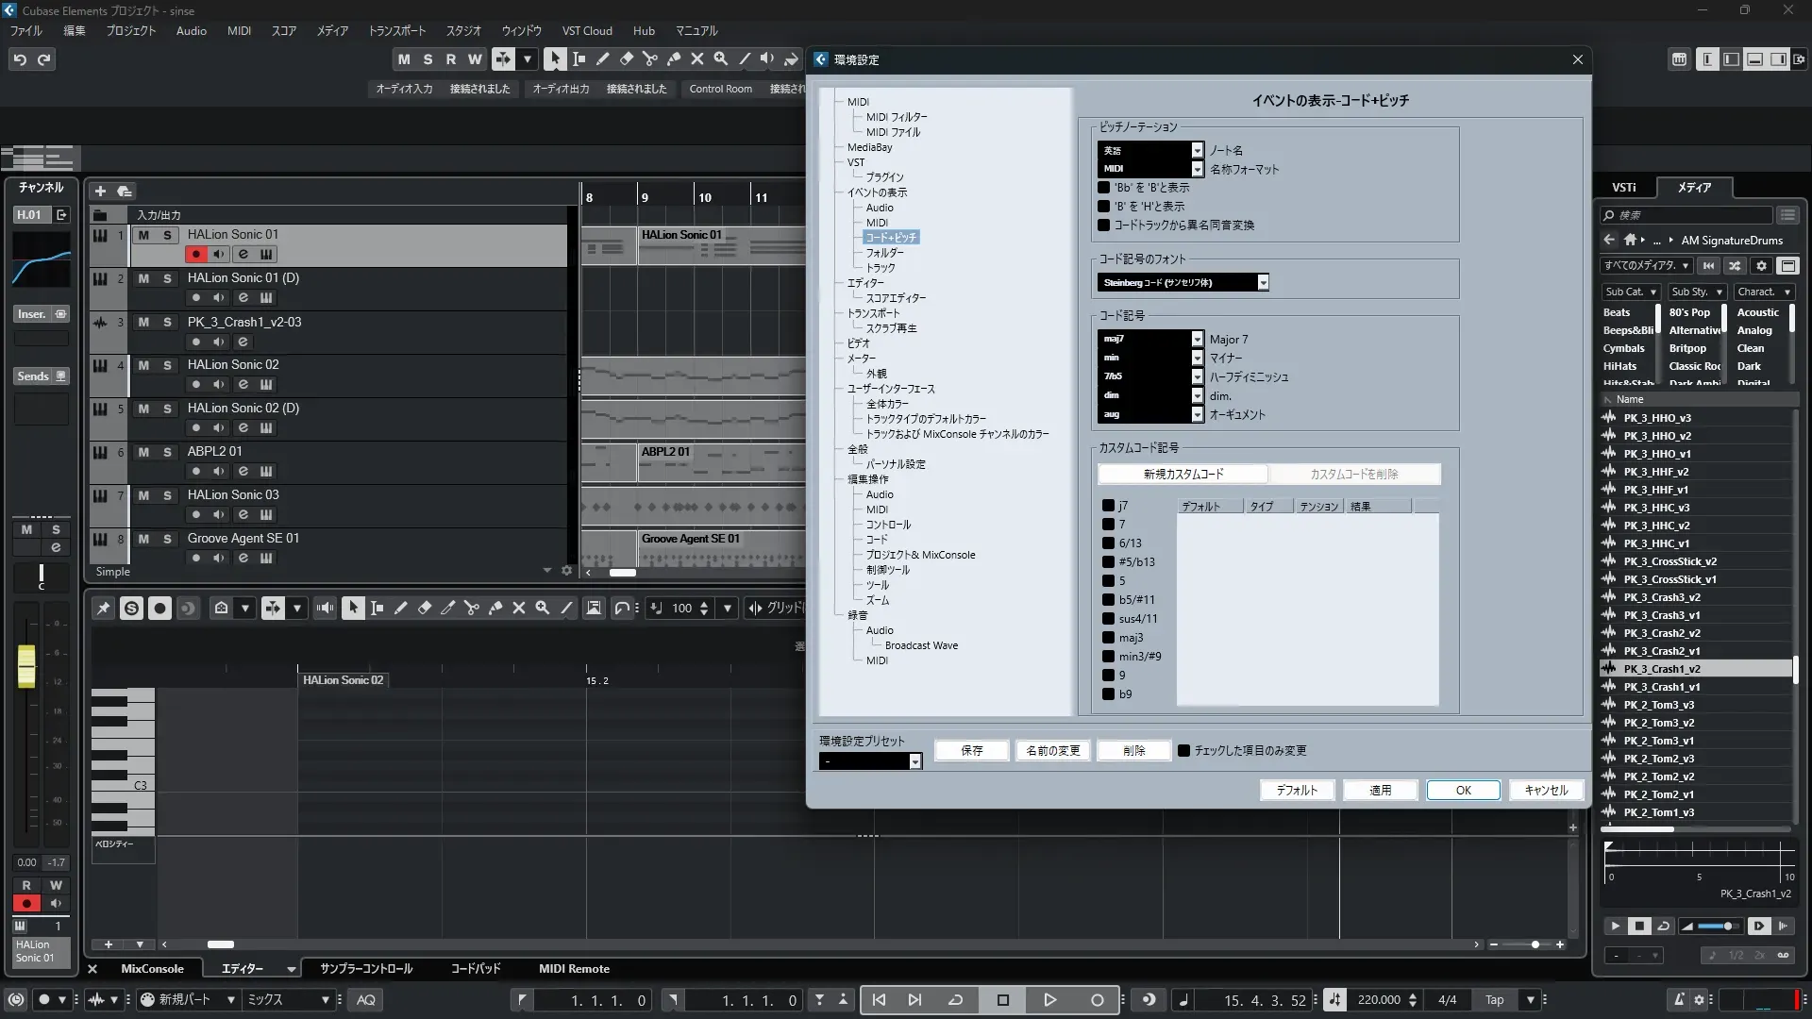This screenshot has height=1019, width=1812.
Task: Open the Steinberg chord font dropdown
Action: coord(1263,282)
